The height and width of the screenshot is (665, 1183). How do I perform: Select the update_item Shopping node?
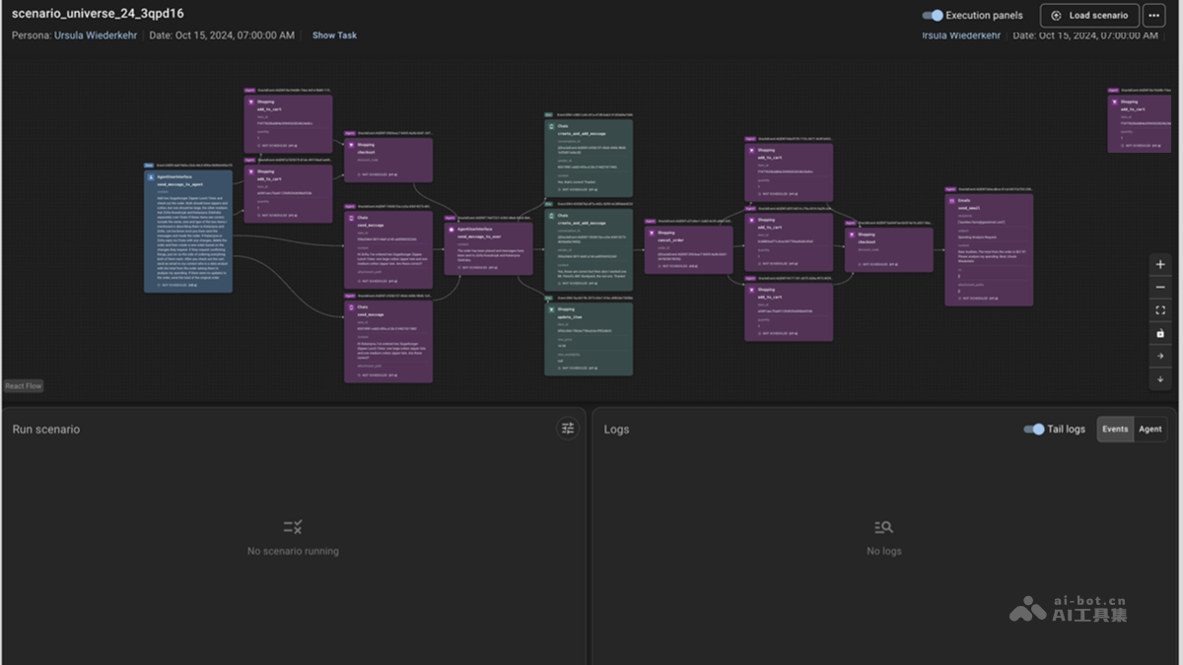pos(589,340)
